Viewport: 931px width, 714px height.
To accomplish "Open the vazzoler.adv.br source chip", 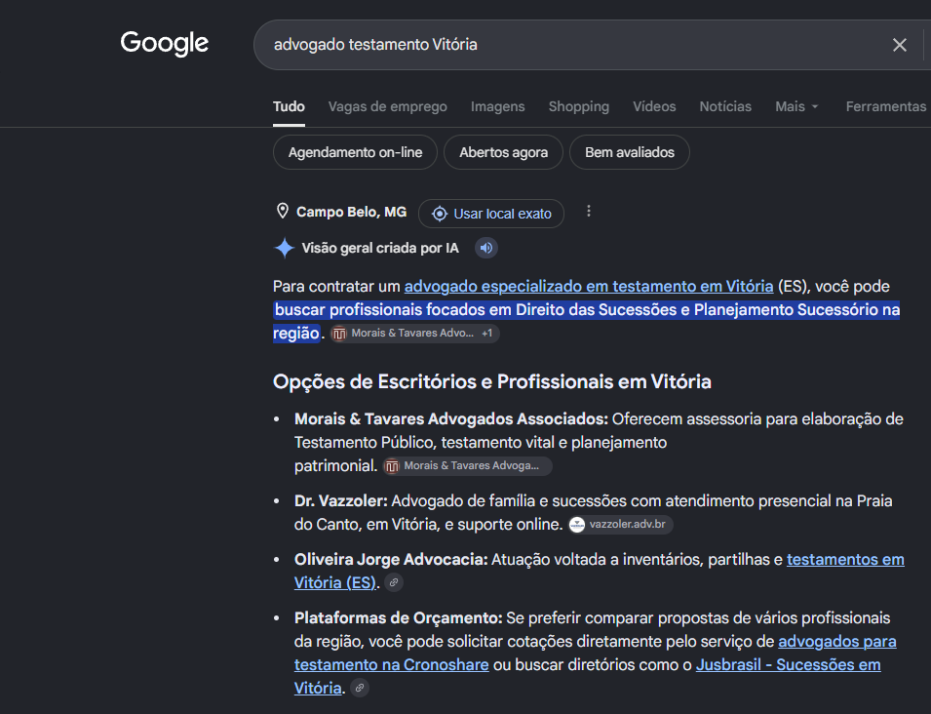I will 620,525.
